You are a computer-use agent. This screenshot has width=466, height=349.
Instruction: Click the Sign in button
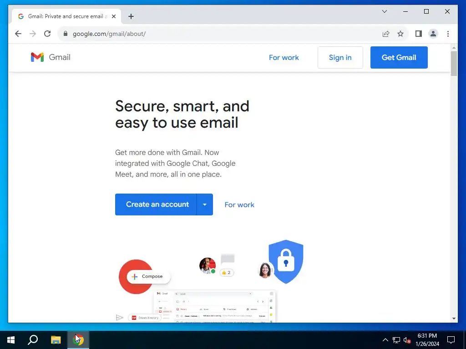point(340,57)
